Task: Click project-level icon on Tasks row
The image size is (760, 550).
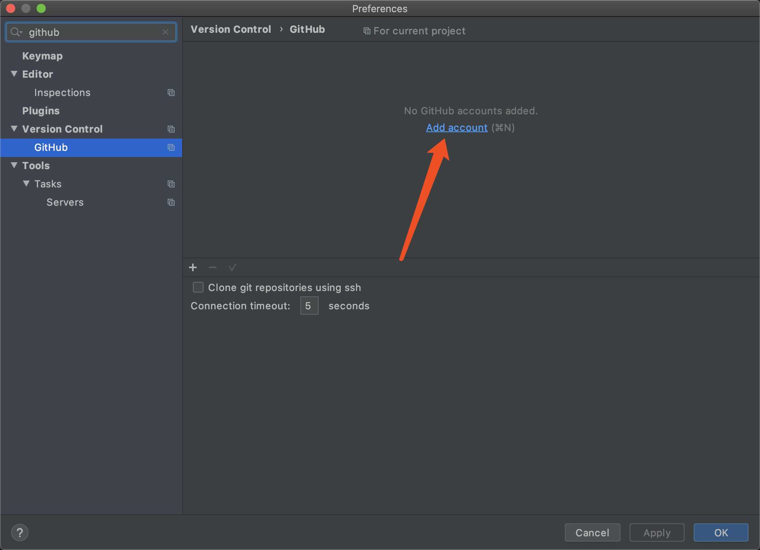Action: click(171, 184)
